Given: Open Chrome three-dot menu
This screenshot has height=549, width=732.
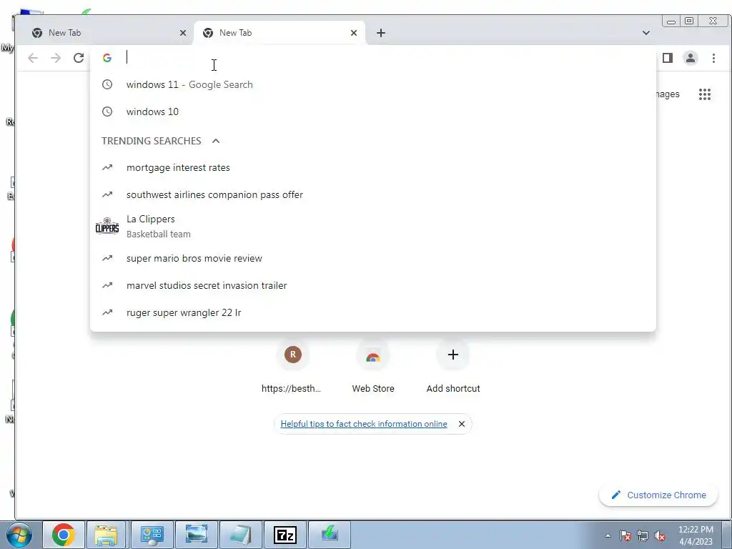Looking at the screenshot, I should tap(713, 58).
